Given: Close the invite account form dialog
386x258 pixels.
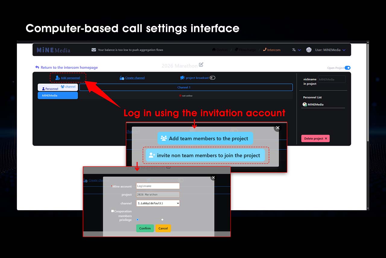Looking at the screenshot, I should coord(214,178).
